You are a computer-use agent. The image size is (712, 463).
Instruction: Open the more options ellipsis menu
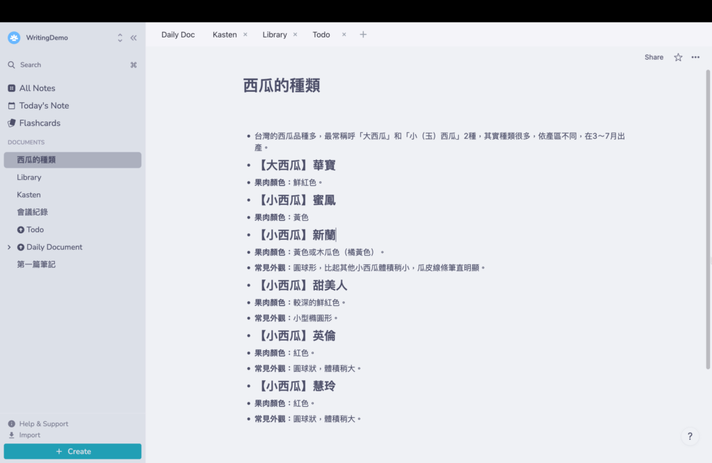[x=695, y=57]
